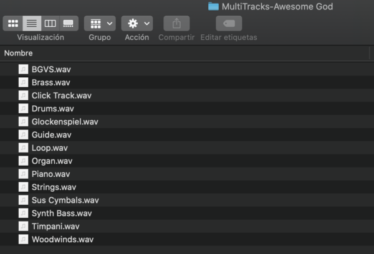Select the file name Click Track.wav
Viewport: 374px width, 254px height.
pos(62,95)
